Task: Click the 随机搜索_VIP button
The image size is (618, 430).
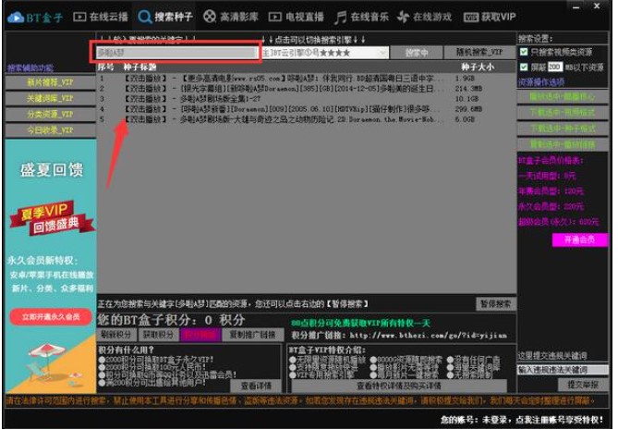Action: [479, 53]
